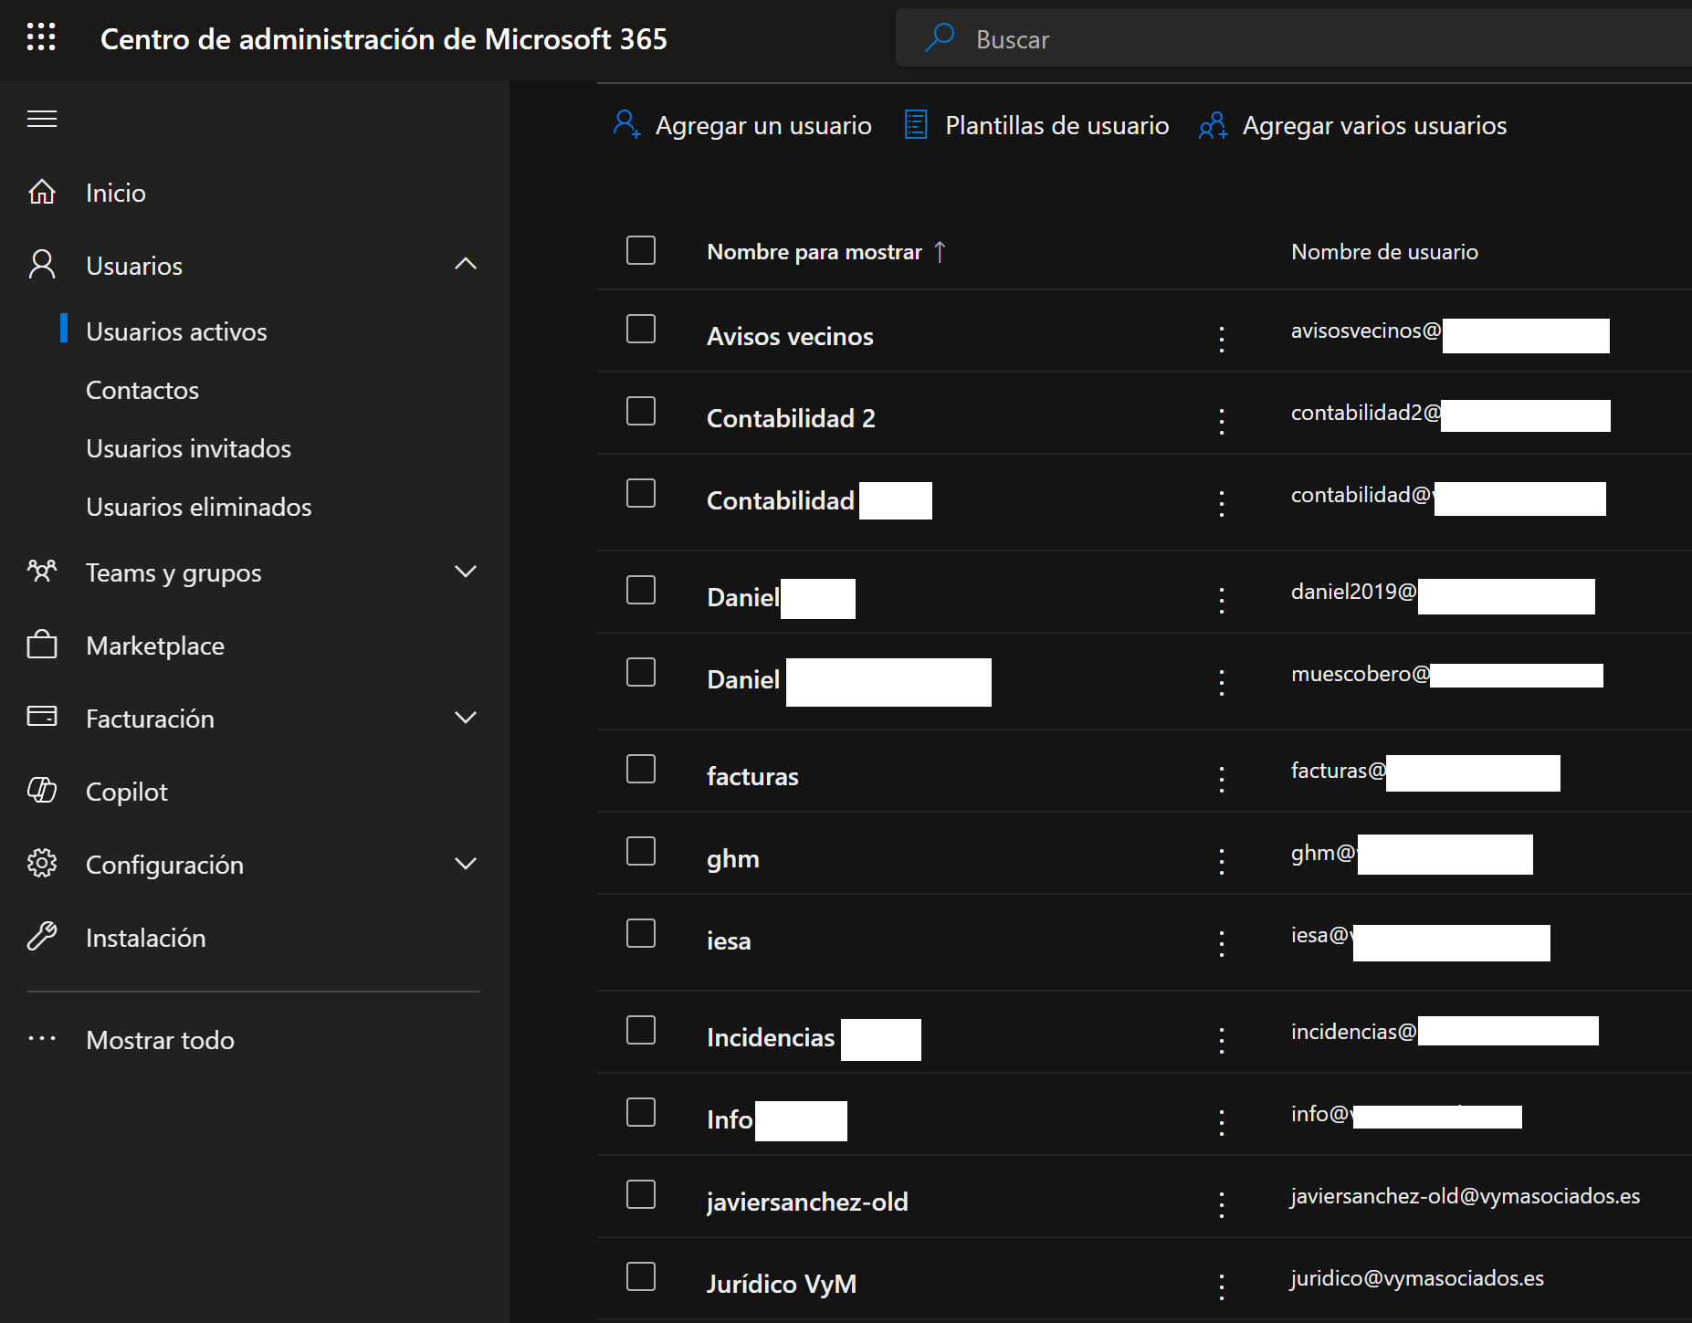This screenshot has width=1692, height=1323.
Task: Go to Usuarios invitados
Action: [x=188, y=448]
